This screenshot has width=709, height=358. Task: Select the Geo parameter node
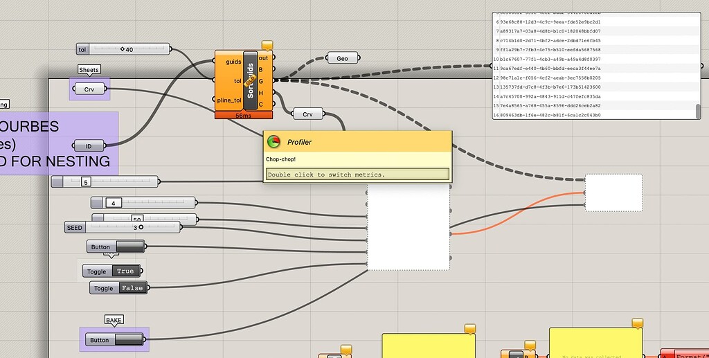(x=342, y=58)
